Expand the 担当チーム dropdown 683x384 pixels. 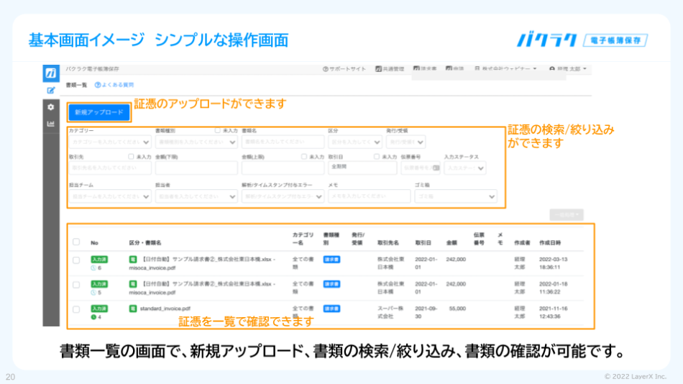(110, 196)
